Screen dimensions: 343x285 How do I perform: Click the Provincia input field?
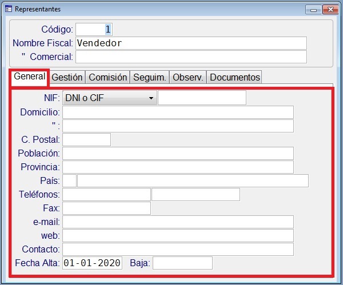178,167
